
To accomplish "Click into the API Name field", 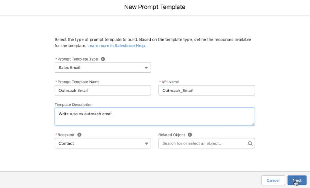I will tap(206, 91).
